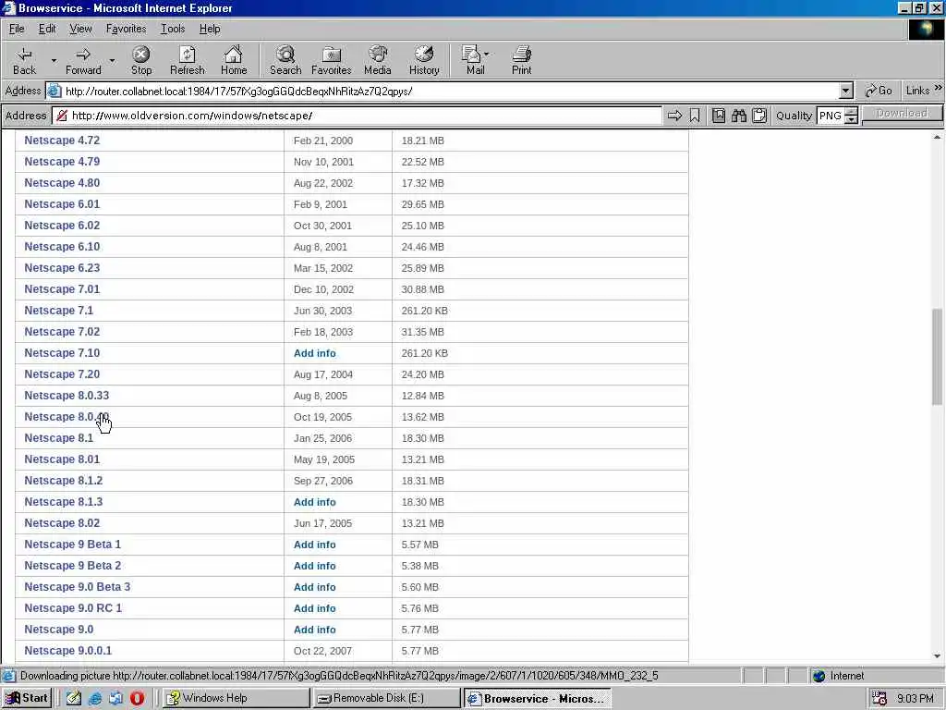Go to the Home page button

point(234,60)
